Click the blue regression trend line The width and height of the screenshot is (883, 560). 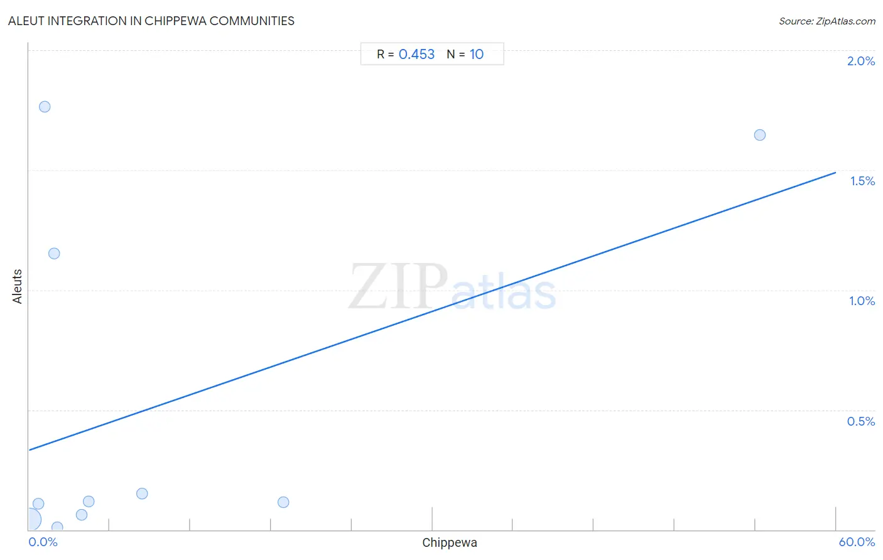click(x=432, y=311)
